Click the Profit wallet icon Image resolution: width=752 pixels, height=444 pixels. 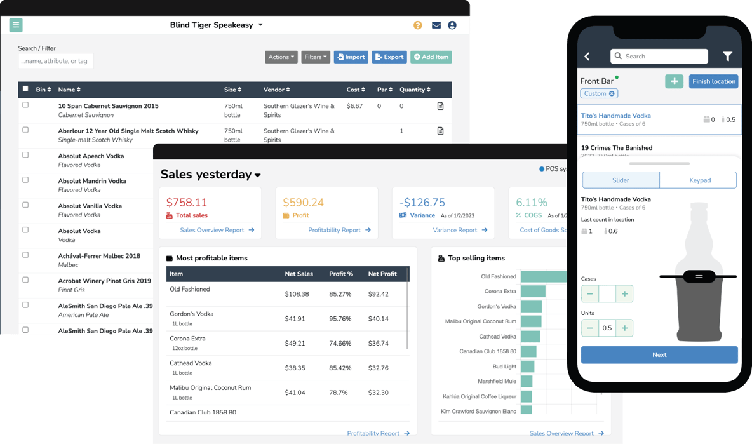pos(286,215)
